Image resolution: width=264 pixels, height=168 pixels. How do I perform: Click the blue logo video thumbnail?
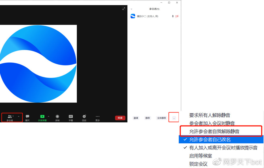38,64
